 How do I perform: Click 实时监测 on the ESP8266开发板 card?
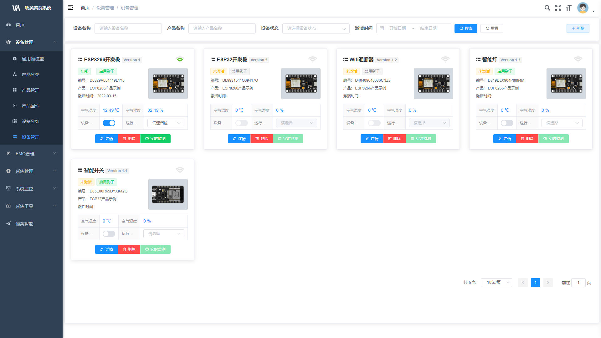[155, 139]
